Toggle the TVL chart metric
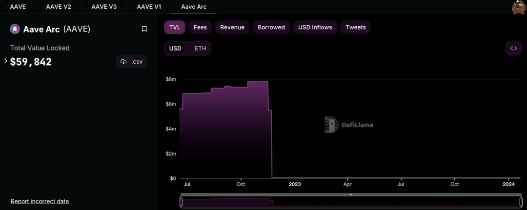Viewport: 527px width, 210px height. (x=175, y=27)
